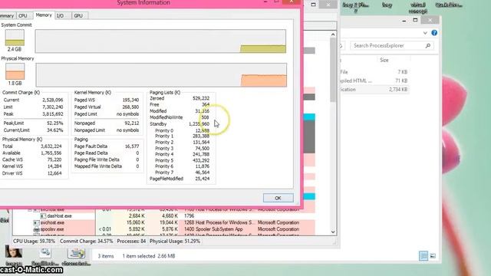Click the Physical Memory Total value 3,632,224

click(51, 146)
